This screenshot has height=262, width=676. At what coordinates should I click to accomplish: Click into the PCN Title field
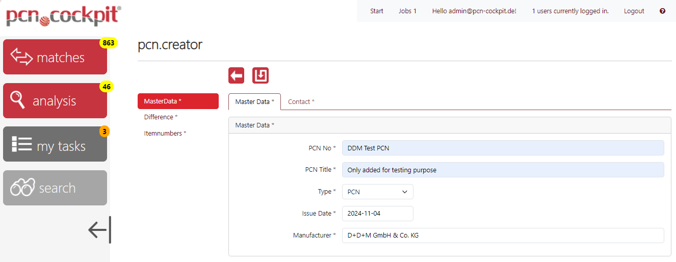(503, 170)
